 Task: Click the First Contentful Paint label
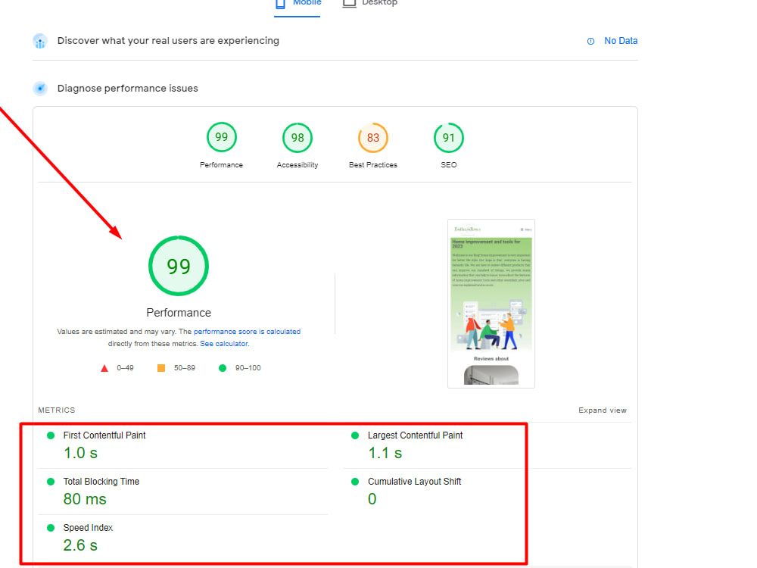tap(104, 435)
